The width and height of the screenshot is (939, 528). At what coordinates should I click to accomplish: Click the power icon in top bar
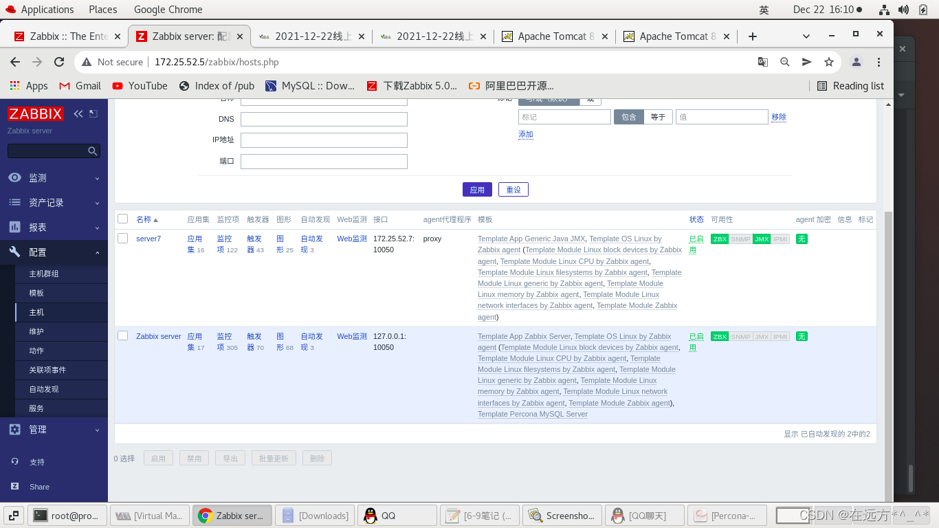(x=923, y=10)
